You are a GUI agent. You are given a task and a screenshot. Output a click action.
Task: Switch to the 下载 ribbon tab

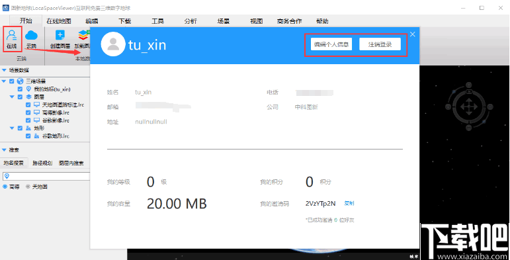pyautogui.click(x=124, y=21)
